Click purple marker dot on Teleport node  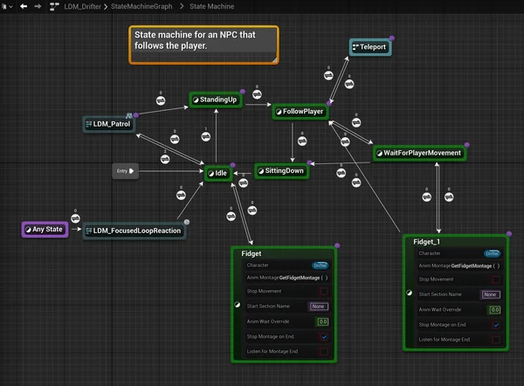click(x=391, y=38)
